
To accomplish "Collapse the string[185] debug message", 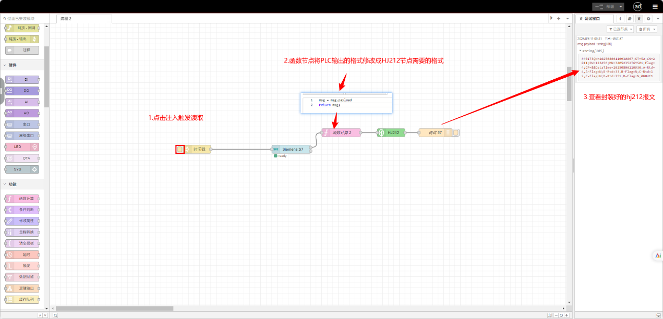I will (x=580, y=51).
